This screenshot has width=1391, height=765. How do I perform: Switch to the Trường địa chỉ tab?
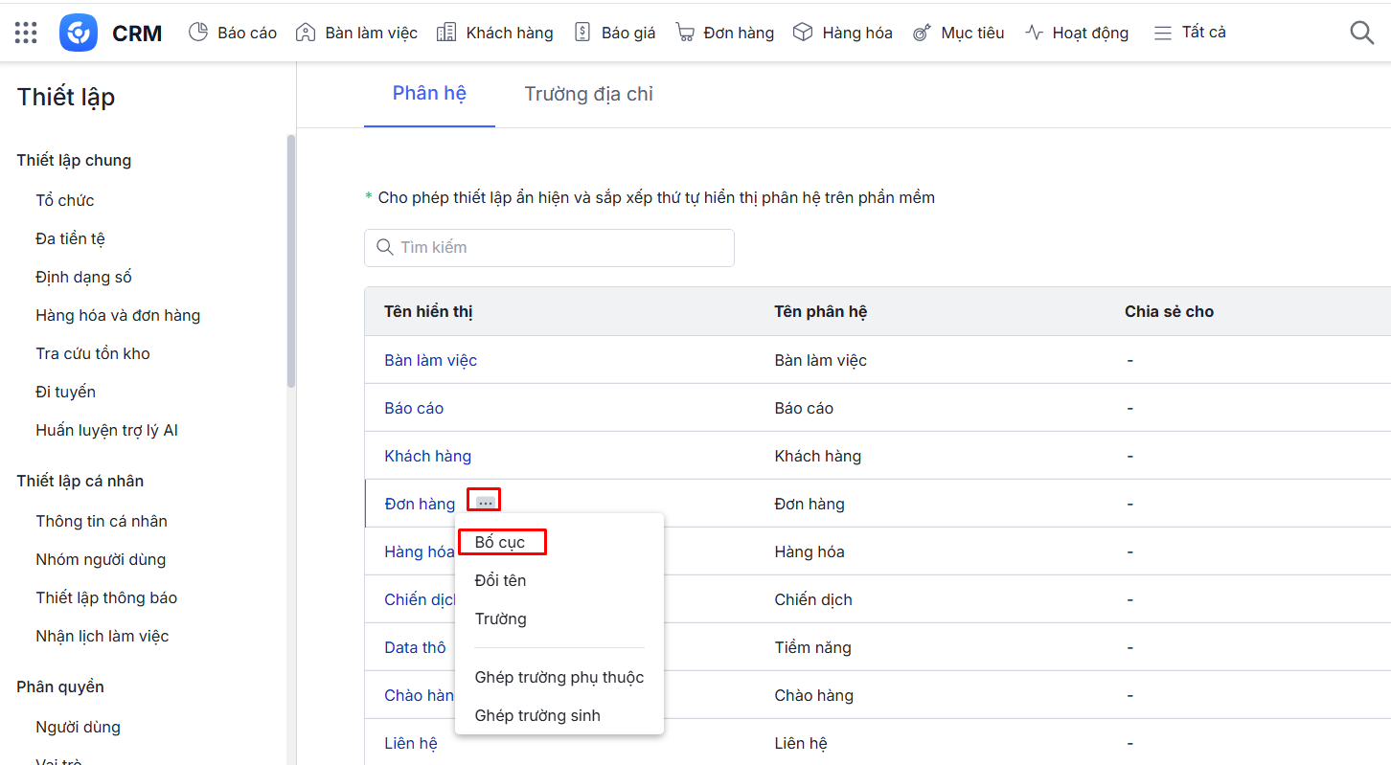(588, 94)
